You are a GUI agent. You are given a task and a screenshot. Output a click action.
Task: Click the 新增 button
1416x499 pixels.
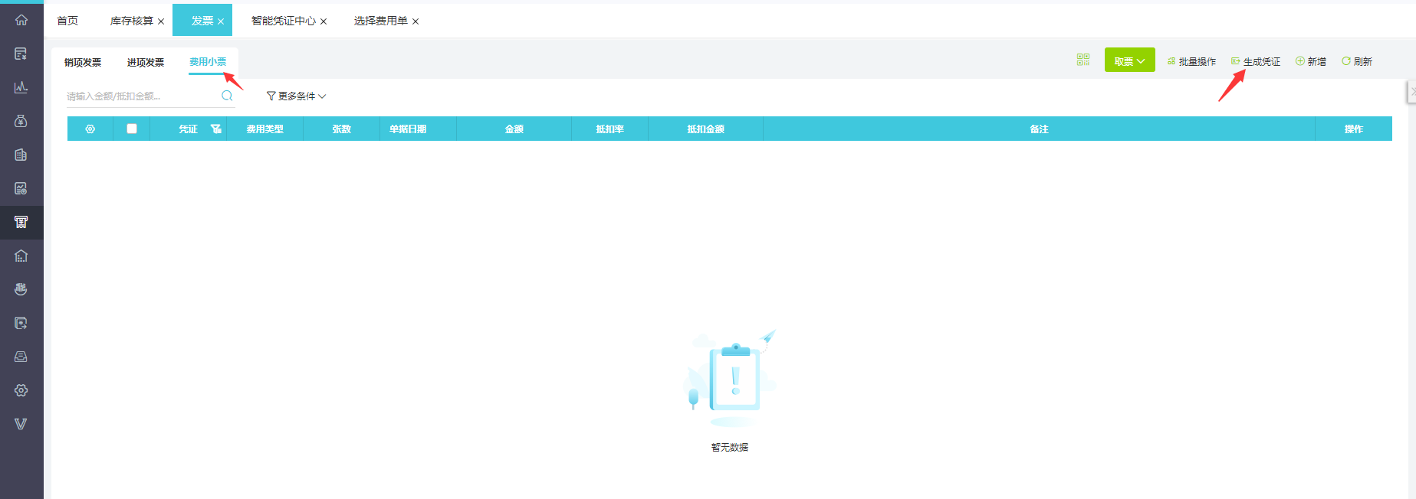[1311, 62]
